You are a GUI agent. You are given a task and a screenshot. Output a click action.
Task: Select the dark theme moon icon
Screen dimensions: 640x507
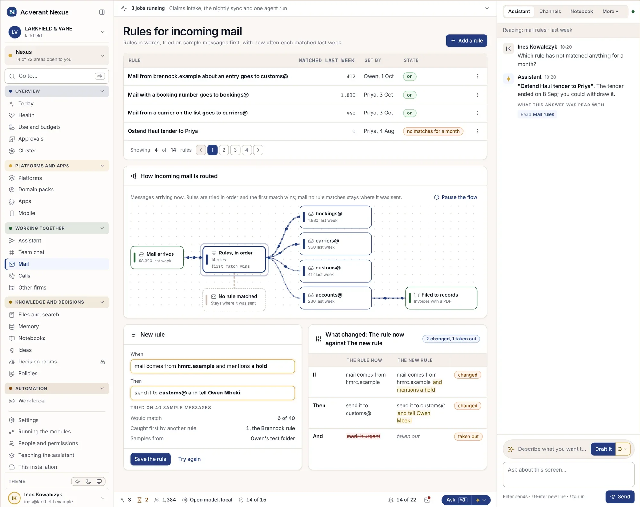click(88, 481)
